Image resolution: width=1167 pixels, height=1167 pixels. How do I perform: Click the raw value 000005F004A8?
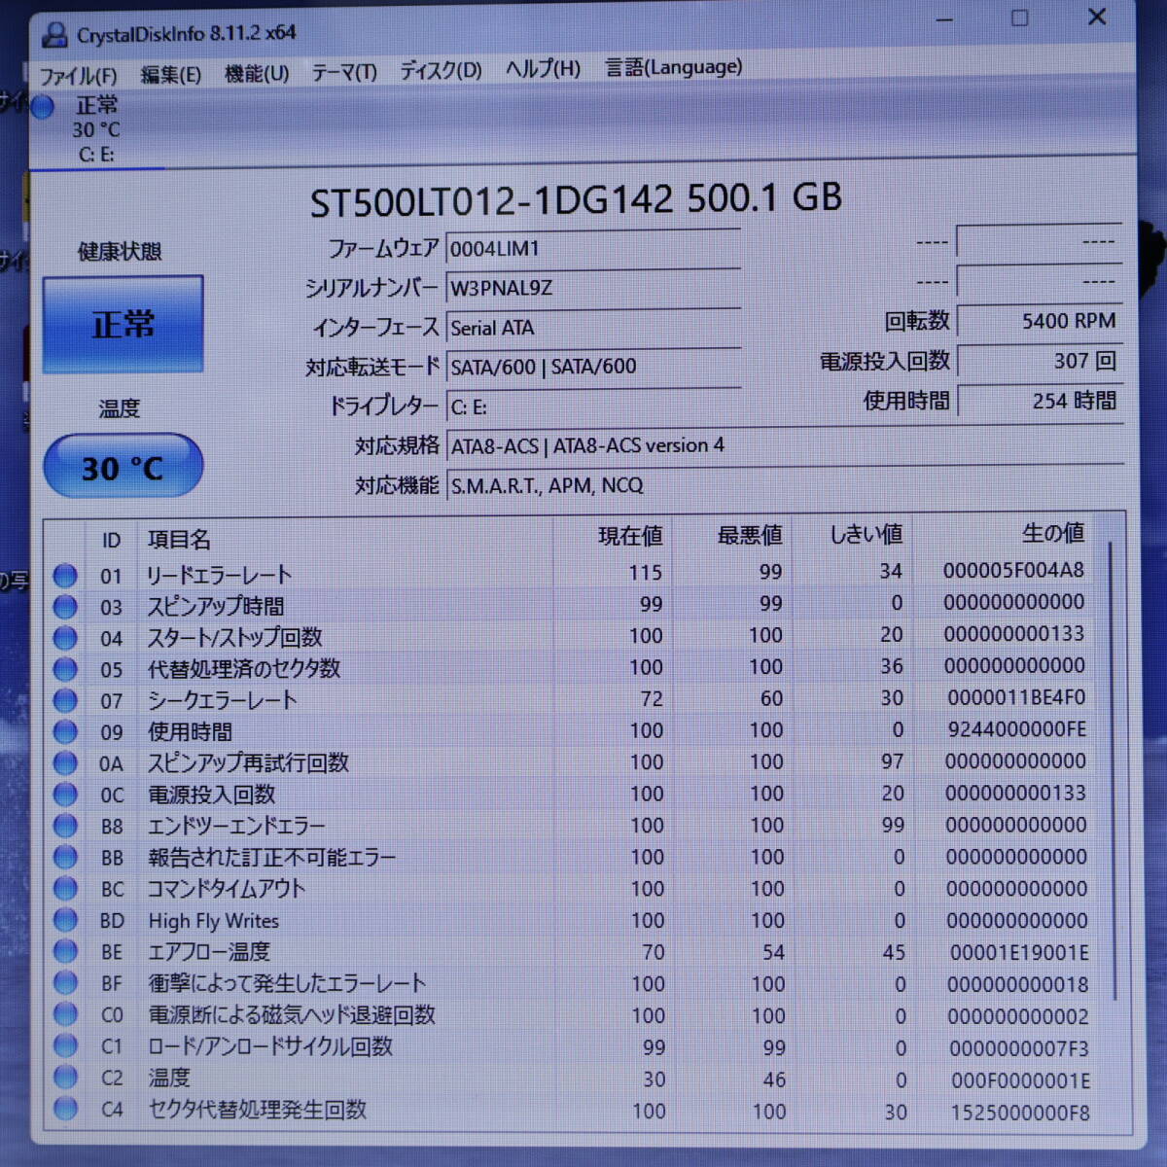pos(1013,570)
